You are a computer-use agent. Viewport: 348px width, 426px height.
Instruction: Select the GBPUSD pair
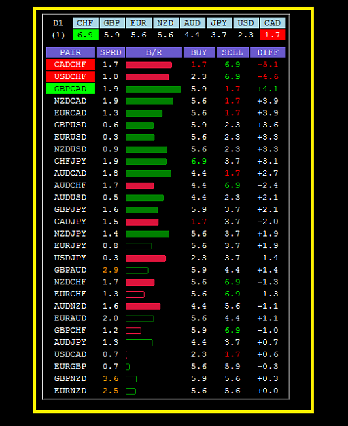click(71, 125)
